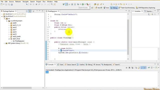Image resolution: width=160 pixels, height=90 pixels.
Task: Collapse the JavaSchool project
Action: click(x=2, y=16)
